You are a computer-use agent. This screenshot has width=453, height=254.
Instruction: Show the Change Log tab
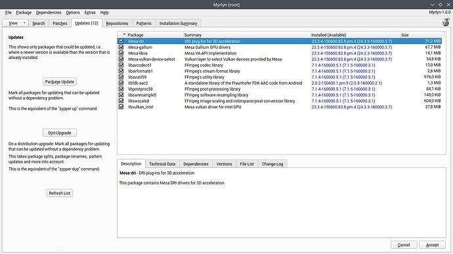click(x=272, y=164)
